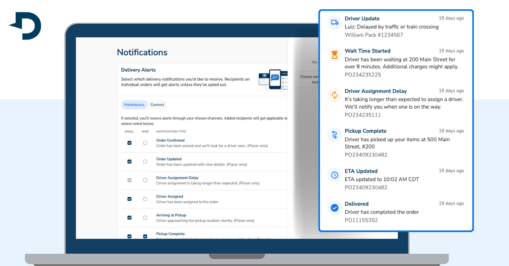Click the Driver Update truck icon
Image resolution: width=509 pixels, height=266 pixels.
tap(335, 22)
